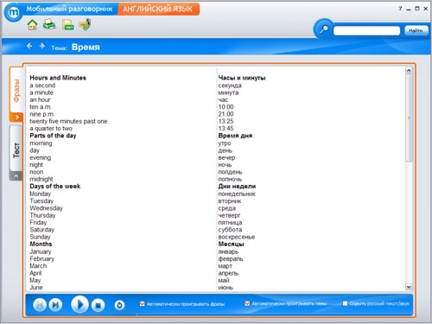Click the scrollbar up arrow
This screenshot has height=324, width=432.
click(x=409, y=71)
